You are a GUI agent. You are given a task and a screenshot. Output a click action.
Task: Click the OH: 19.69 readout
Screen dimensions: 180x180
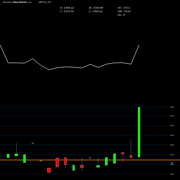click(x=124, y=12)
